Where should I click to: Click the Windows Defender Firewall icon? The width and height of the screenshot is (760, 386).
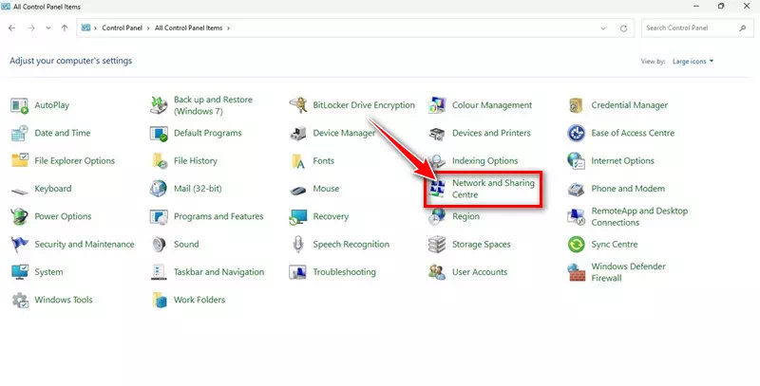pos(576,272)
